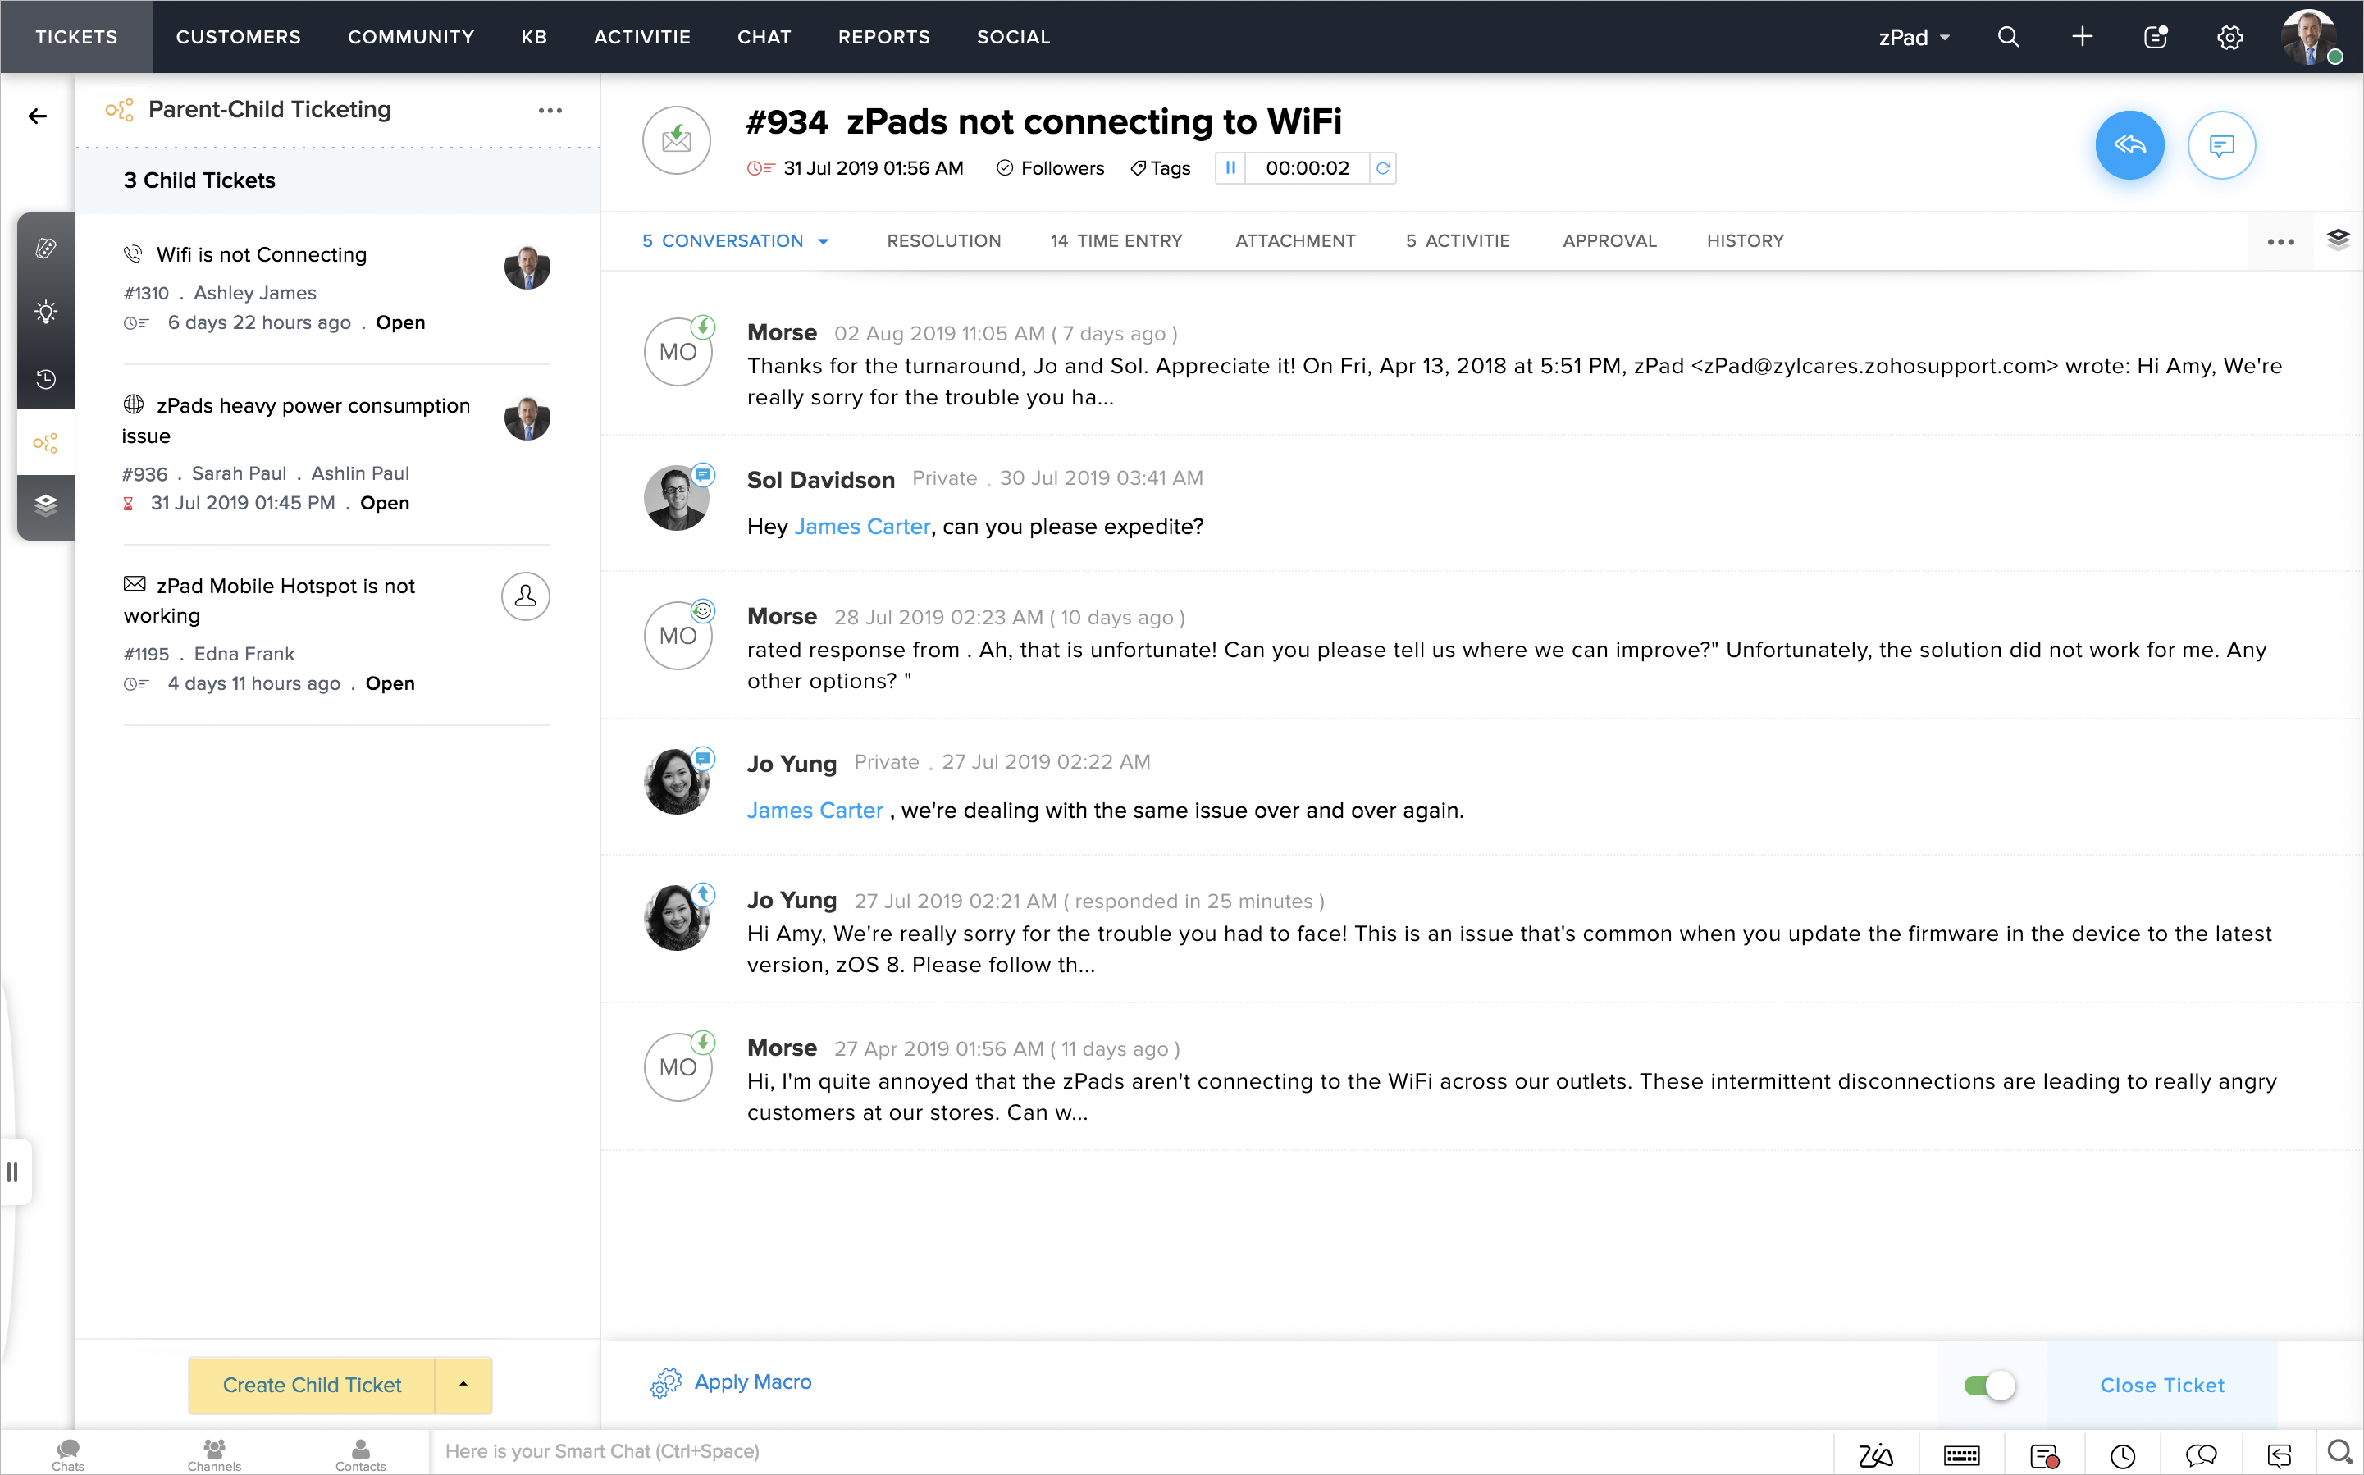Toggle the switch beside Close Ticket
This screenshot has height=1475, width=2364.
(1989, 1386)
